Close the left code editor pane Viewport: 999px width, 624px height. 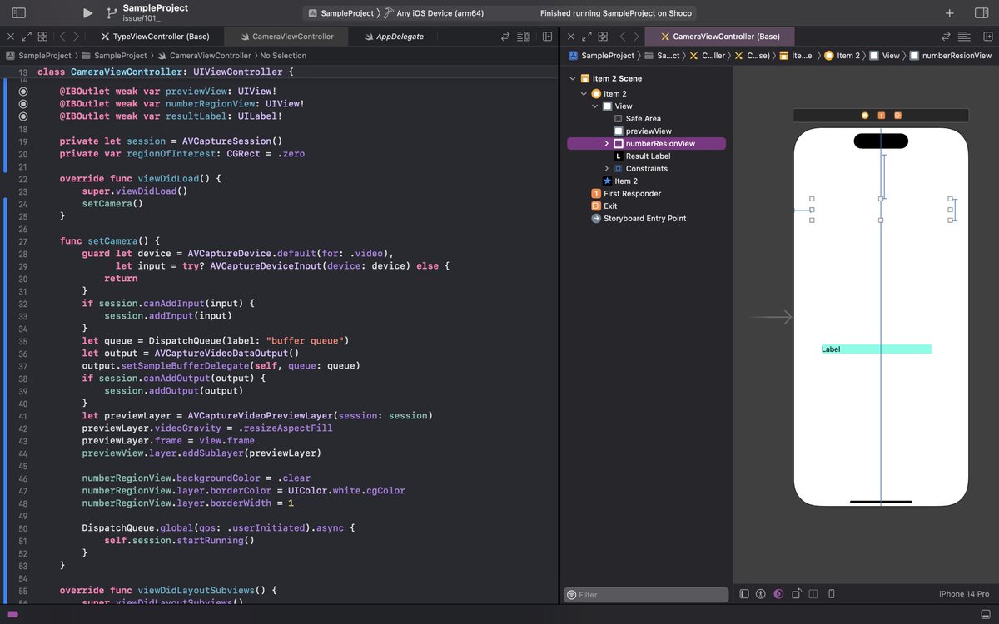pos(11,37)
